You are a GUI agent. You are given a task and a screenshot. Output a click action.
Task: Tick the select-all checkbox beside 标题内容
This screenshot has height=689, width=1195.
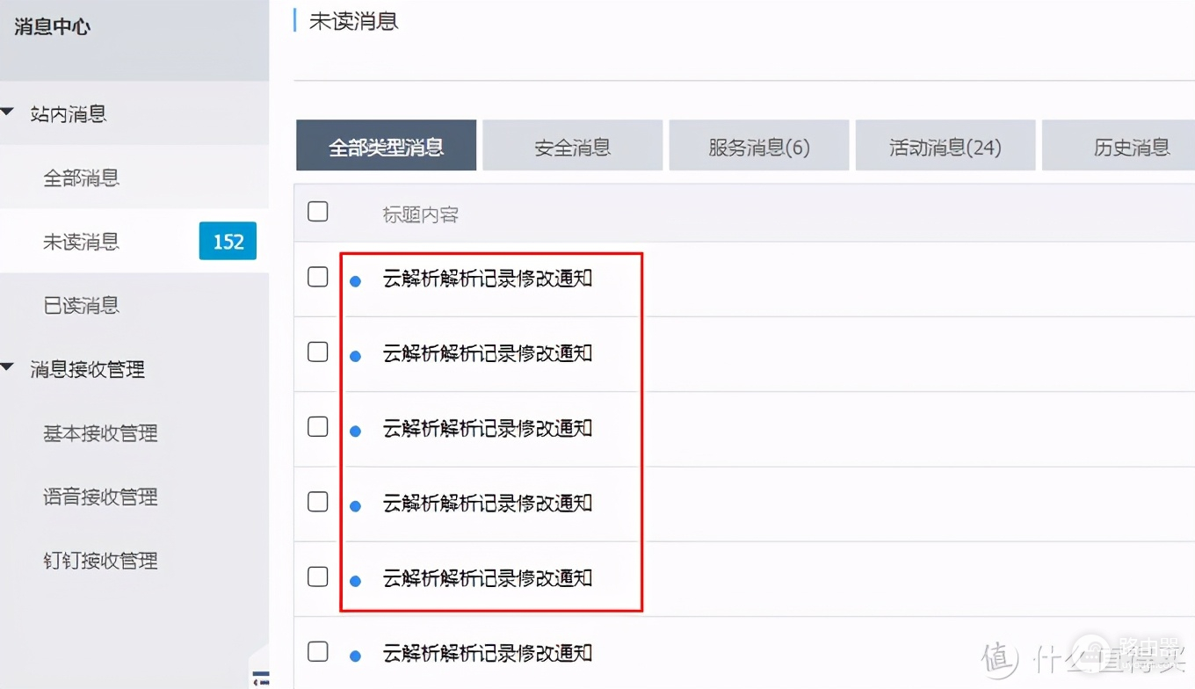318,211
